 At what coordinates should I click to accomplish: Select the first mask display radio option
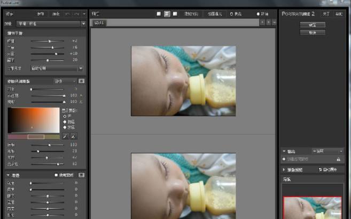pyautogui.click(x=65, y=116)
